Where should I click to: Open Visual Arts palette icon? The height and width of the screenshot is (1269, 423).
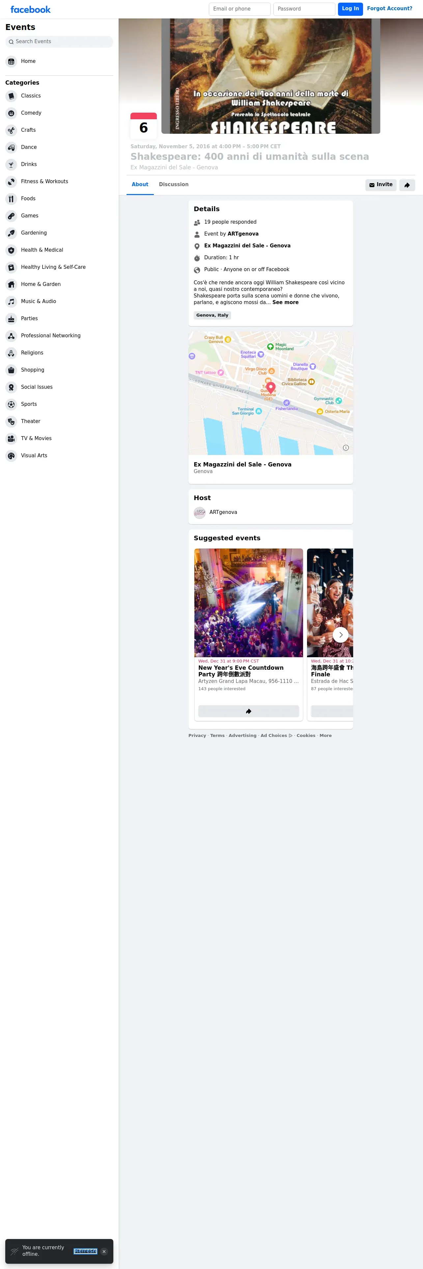point(11,456)
